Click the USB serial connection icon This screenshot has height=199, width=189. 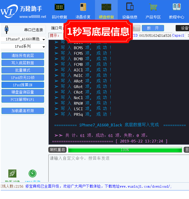pyautogui.click(x=7, y=30)
